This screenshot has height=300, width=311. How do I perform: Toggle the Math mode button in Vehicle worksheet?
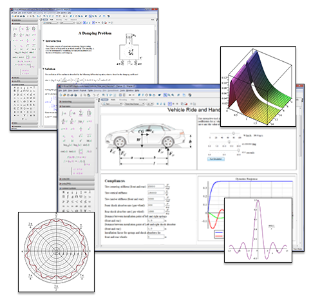coord(113,100)
